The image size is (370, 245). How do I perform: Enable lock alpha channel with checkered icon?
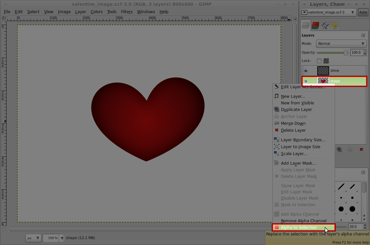click(326, 60)
